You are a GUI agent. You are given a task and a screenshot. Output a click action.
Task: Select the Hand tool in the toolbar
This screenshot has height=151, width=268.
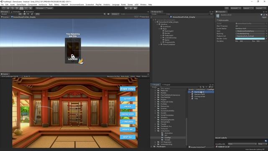(x=3, y=8)
